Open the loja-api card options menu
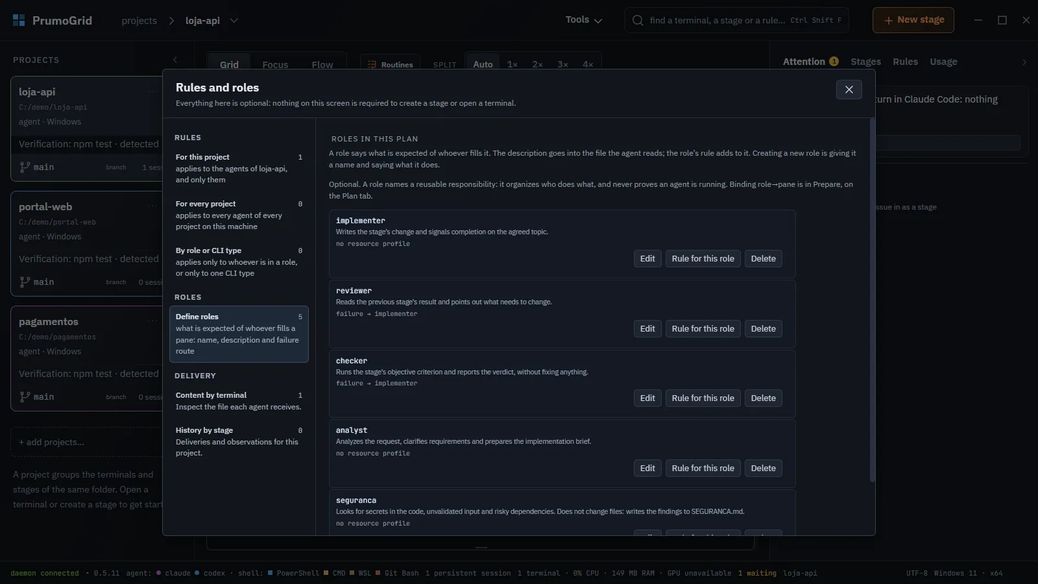 pyautogui.click(x=152, y=91)
